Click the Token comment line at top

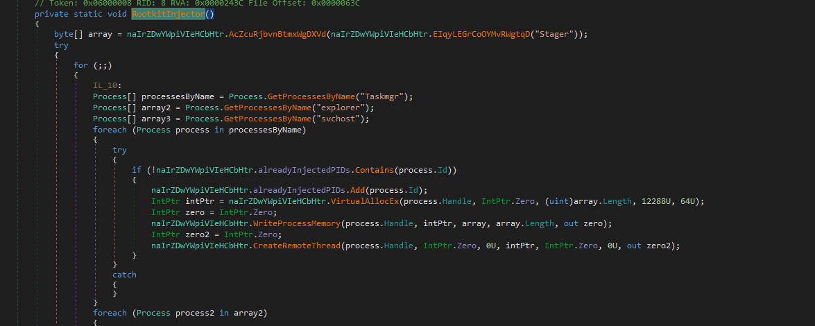tap(198, 3)
